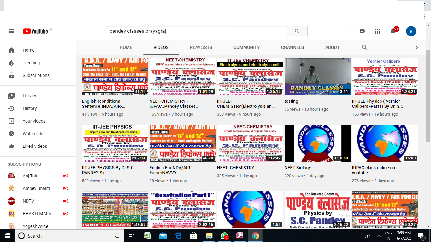431x242 pixels.
Task: Switch to the VIDEOS tab
Action: (161, 47)
